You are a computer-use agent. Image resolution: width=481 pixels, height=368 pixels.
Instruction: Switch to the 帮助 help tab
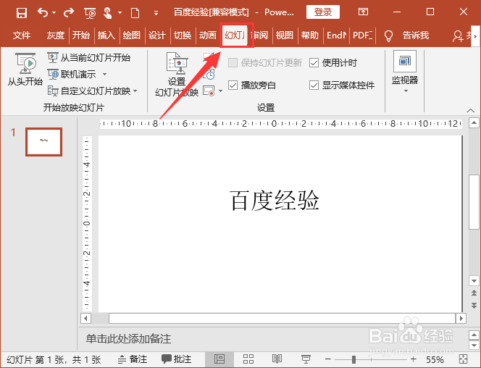[310, 35]
